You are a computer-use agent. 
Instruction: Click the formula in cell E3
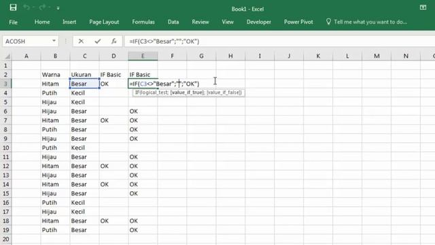164,84
